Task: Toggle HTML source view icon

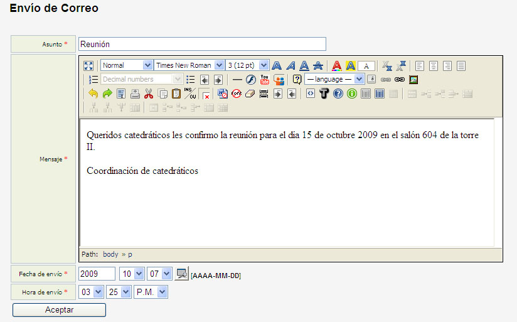Action: [x=311, y=94]
